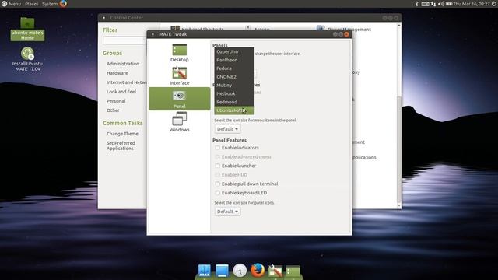Choose Redmond panel layout
Viewport: 498px width, 280px height.
(234, 102)
